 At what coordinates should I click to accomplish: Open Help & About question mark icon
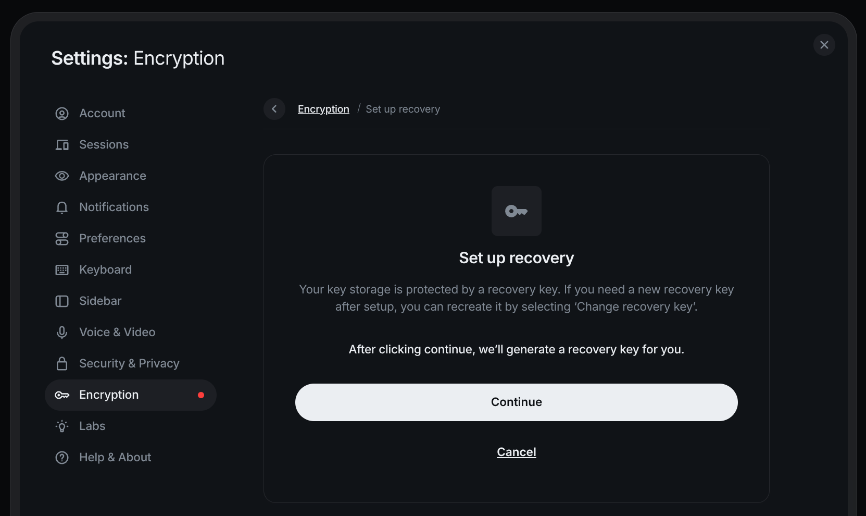62,458
